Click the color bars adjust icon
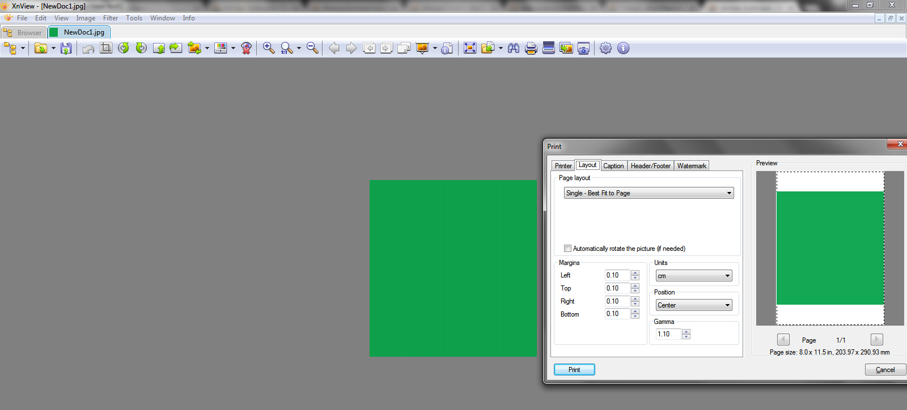The width and height of the screenshot is (907, 410). pos(221,48)
